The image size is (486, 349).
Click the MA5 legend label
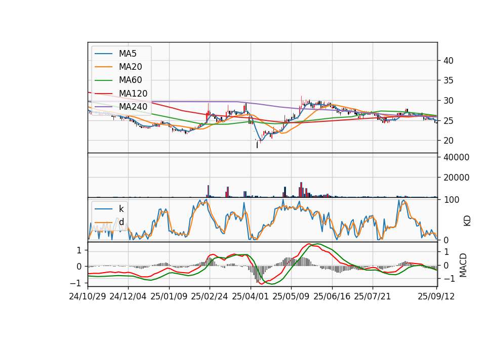[x=128, y=54]
